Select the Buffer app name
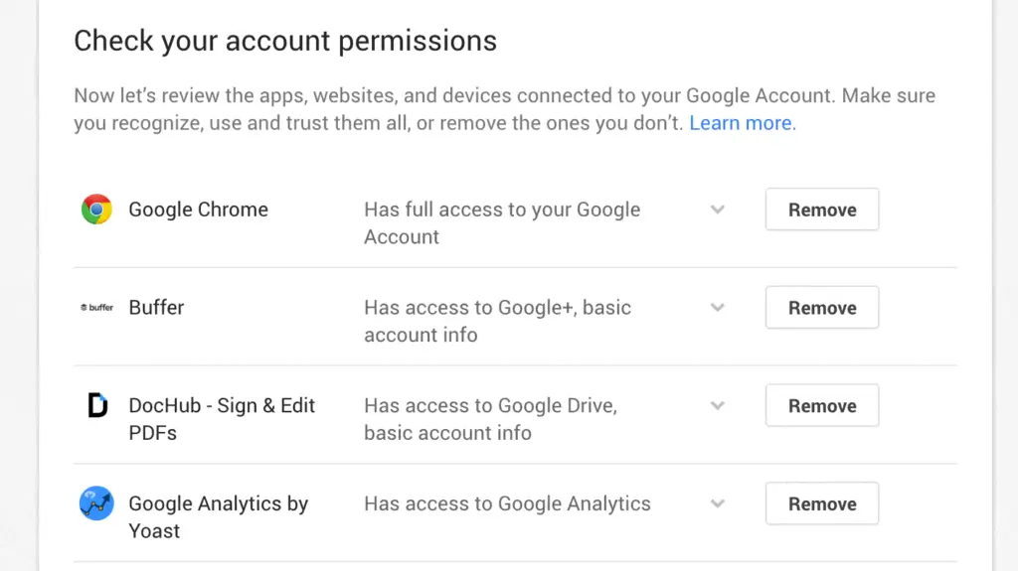 pos(156,308)
